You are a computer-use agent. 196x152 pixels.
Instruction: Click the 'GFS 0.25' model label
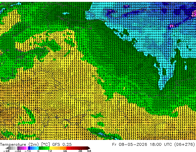[62, 145]
